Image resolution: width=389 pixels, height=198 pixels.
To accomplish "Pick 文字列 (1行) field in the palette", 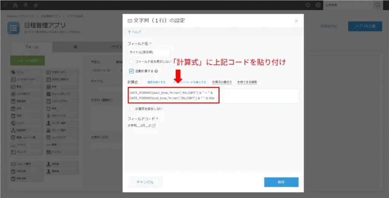I will [x=62, y=72].
